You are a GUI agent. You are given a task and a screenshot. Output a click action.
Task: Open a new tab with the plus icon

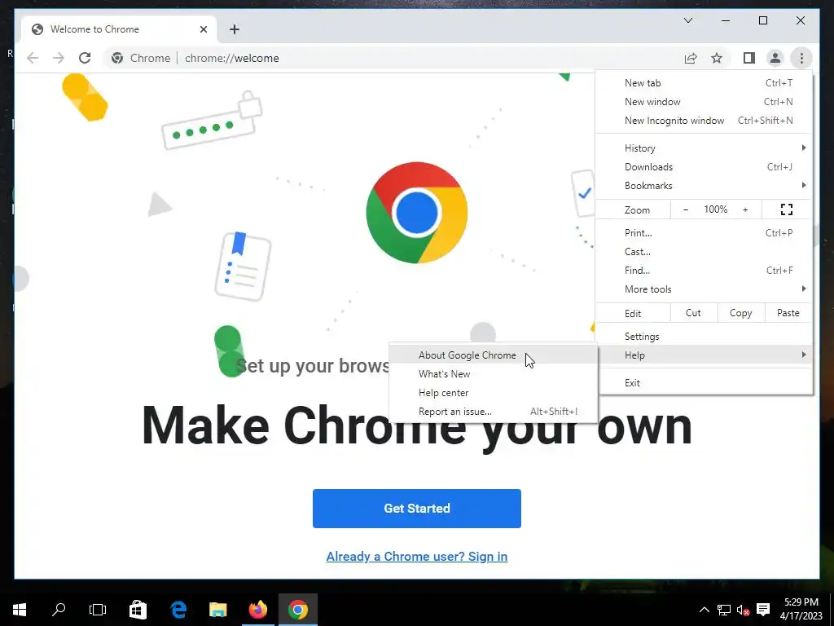235,29
